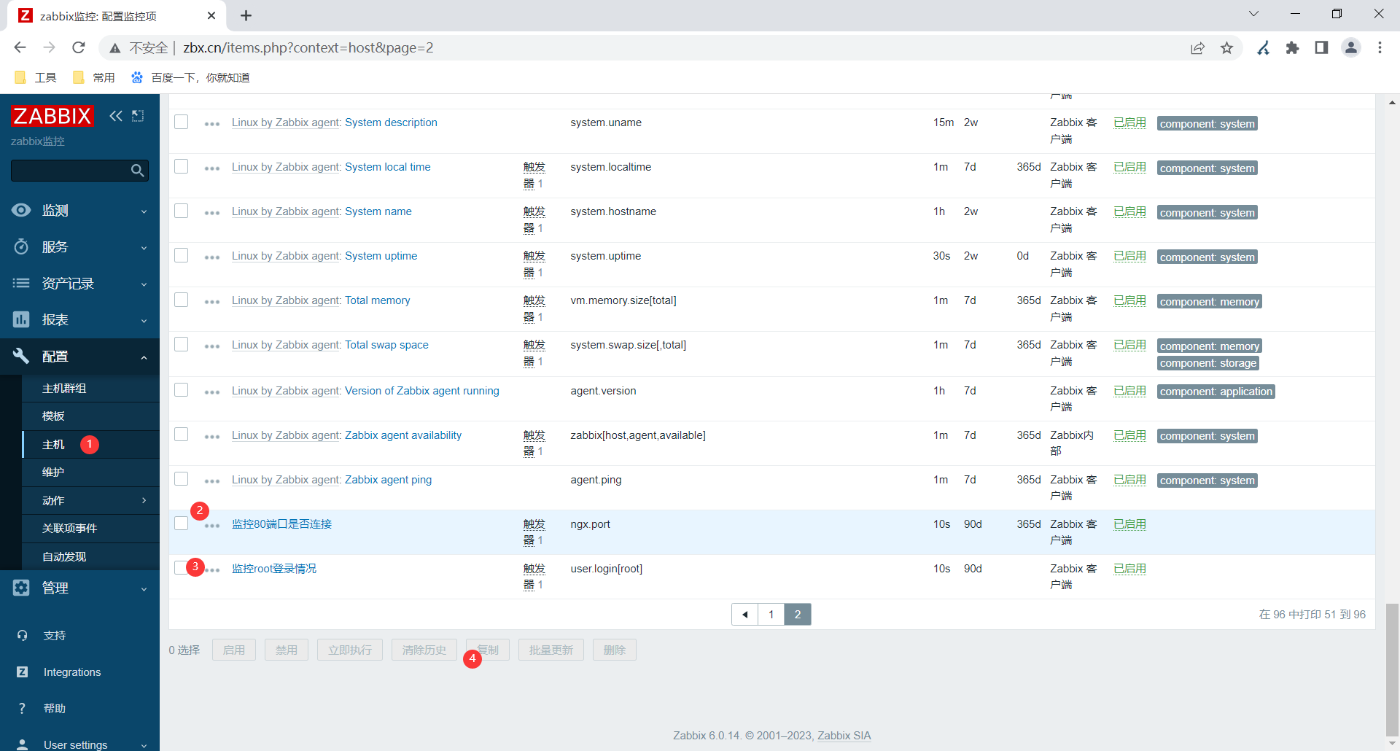Expand the 报表 sidebar menu

point(79,320)
